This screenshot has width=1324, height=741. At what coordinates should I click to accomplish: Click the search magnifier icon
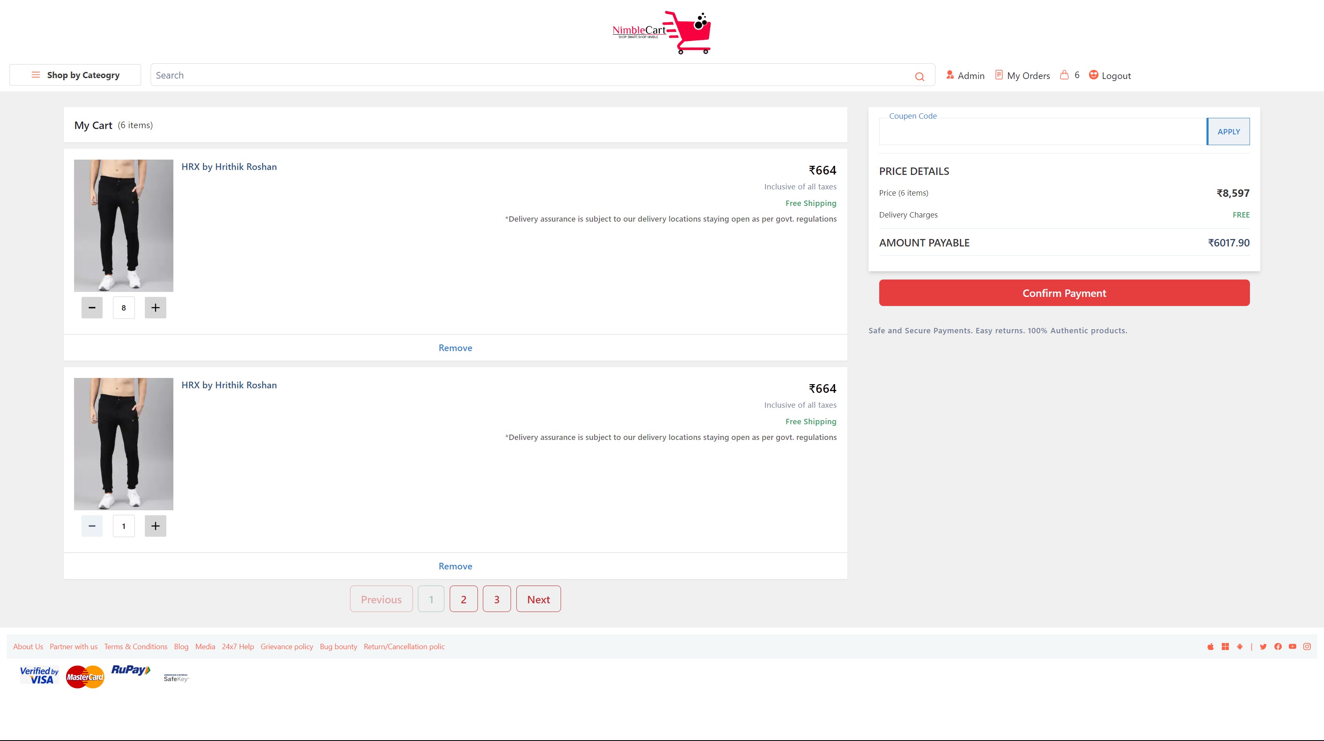[920, 76]
